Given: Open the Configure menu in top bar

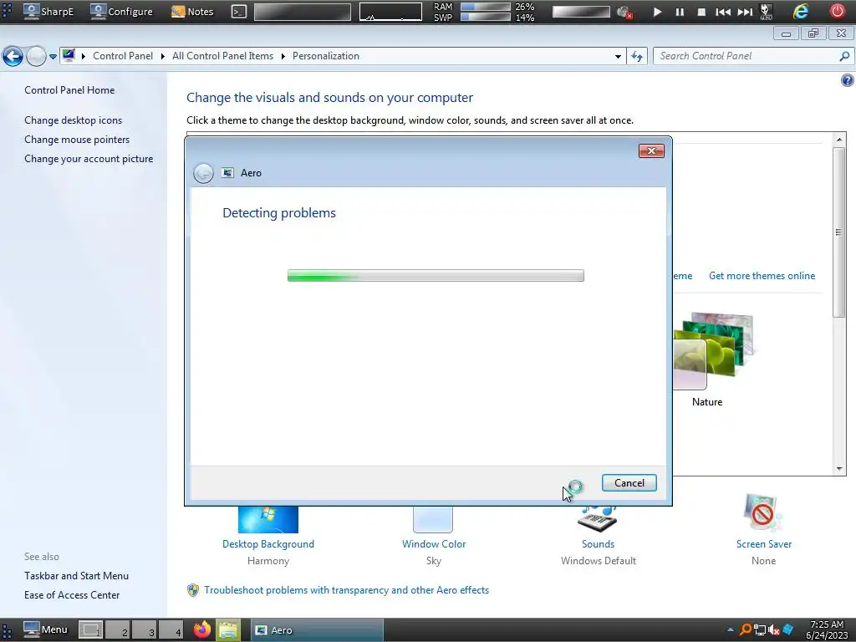Looking at the screenshot, I should [121, 11].
